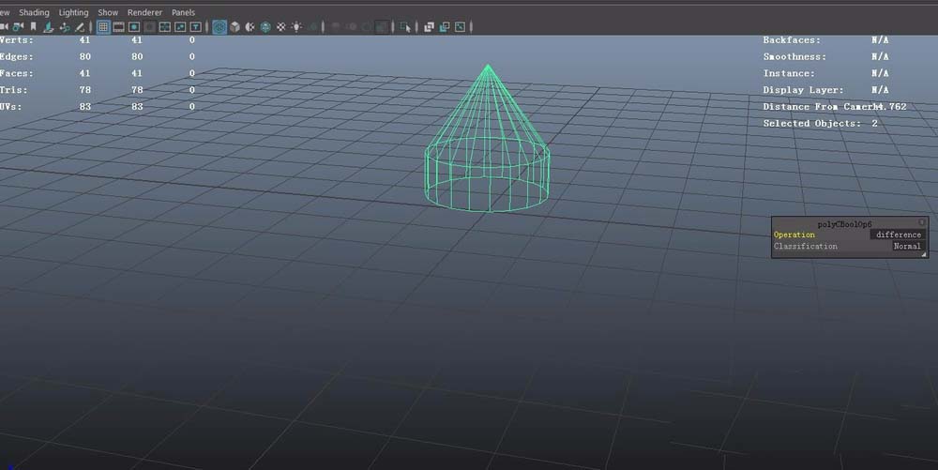The image size is (938, 470).
Task: Select the grease pencil icon
Action: (79, 27)
